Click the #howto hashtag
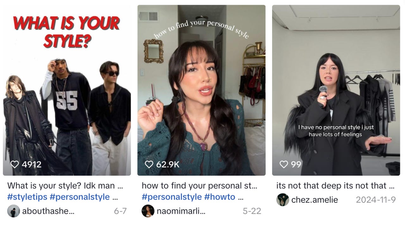Image resolution: width=405 pixels, height=228 pixels. [x=220, y=197]
